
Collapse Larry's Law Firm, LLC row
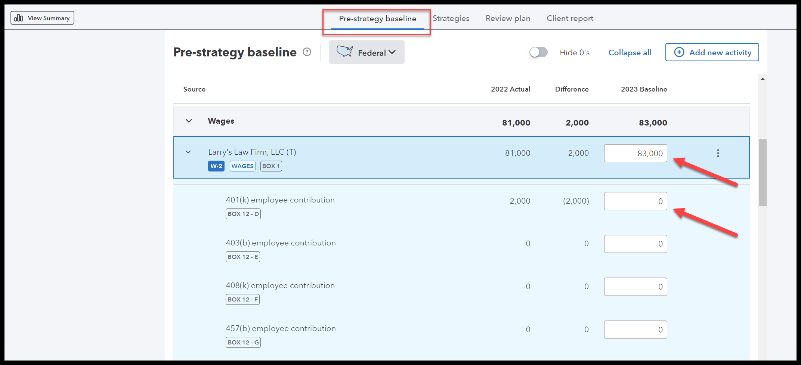pos(188,152)
